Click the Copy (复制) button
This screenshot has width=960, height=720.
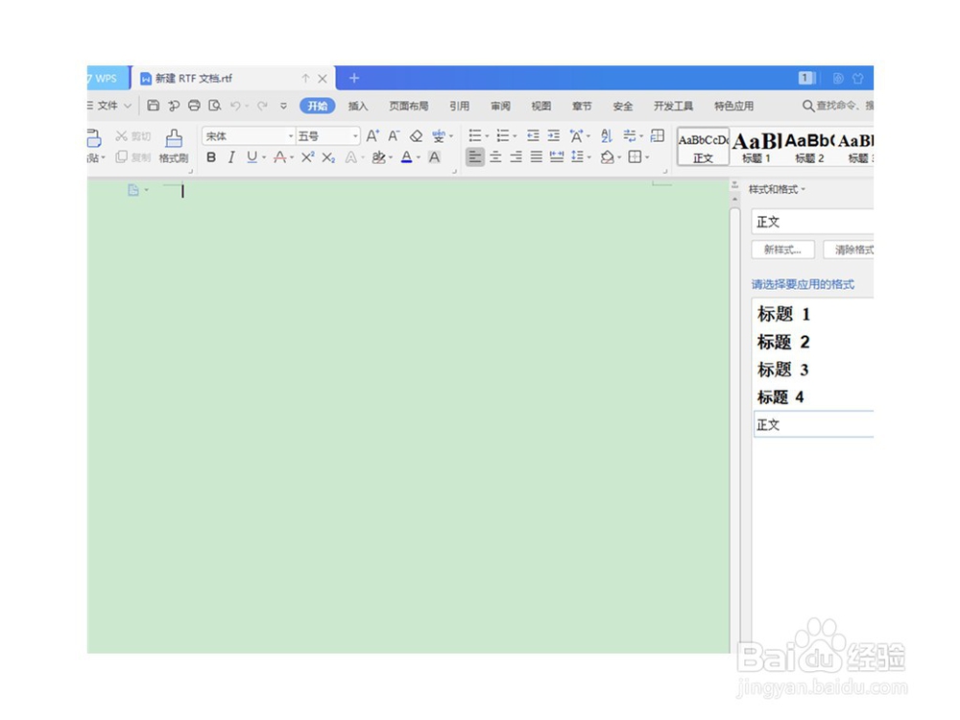tap(133, 157)
